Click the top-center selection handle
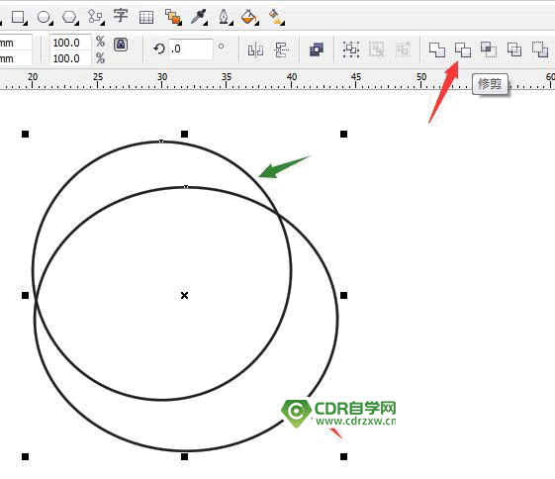 click(184, 135)
